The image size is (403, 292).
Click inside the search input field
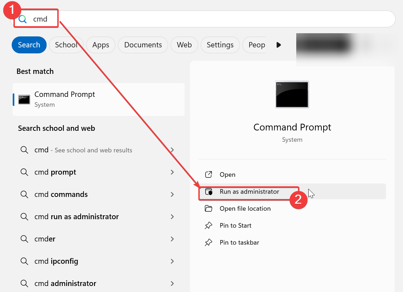[106, 19]
